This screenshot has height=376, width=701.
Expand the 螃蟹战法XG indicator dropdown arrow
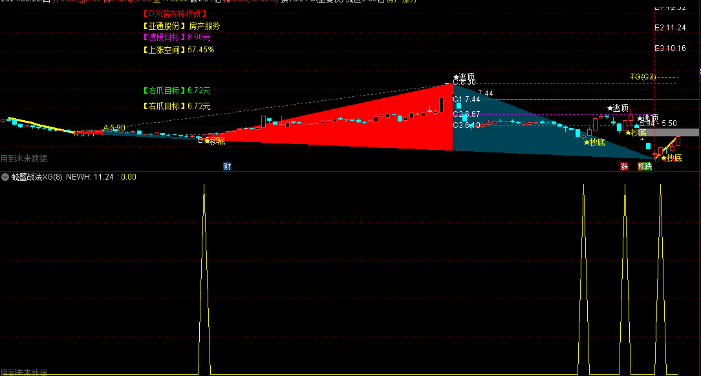point(5,177)
